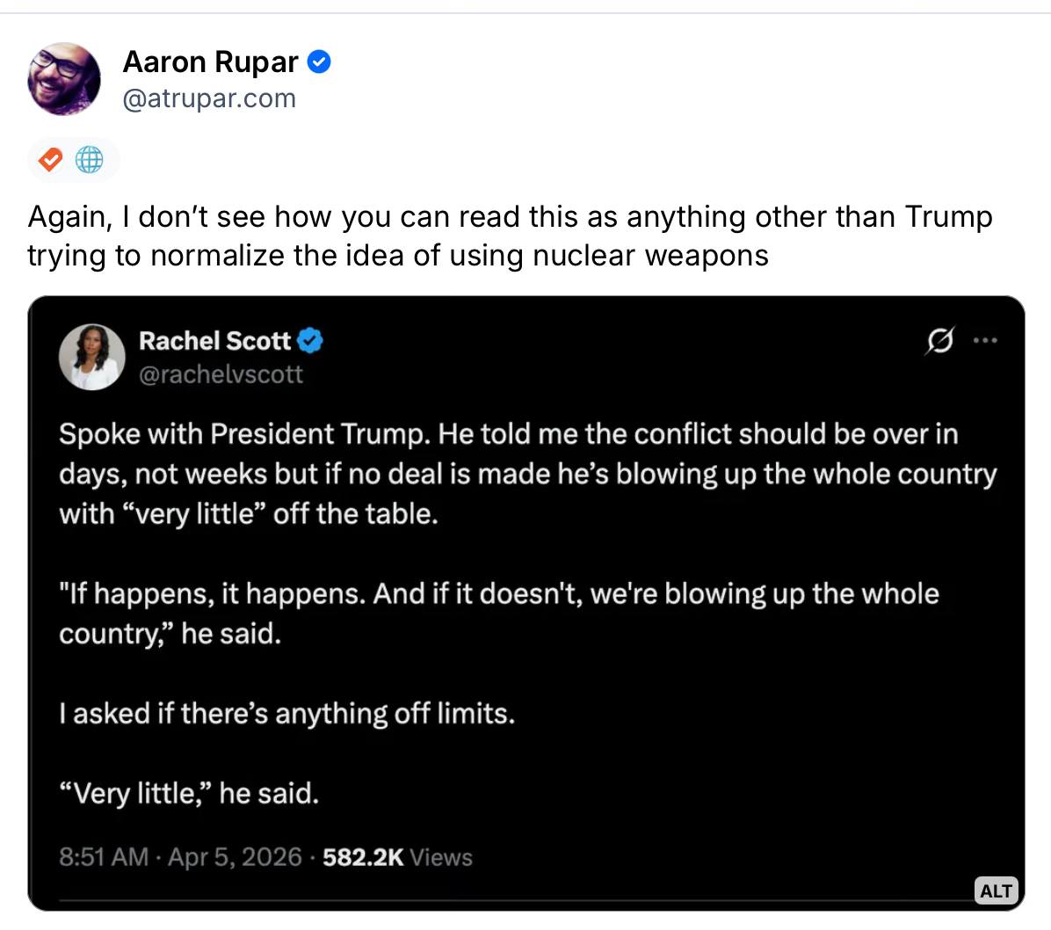Open the three-dot more options menu
The image size is (1051, 930).
click(986, 340)
